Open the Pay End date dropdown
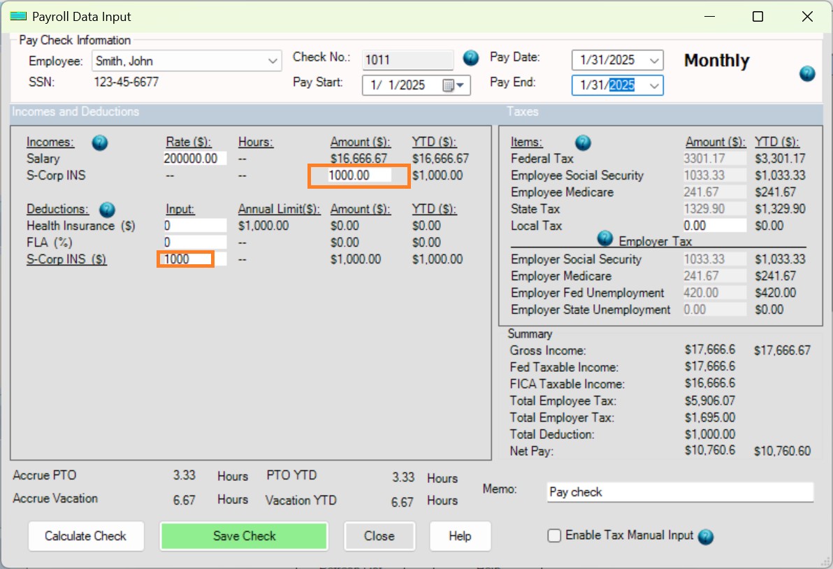 pos(654,86)
